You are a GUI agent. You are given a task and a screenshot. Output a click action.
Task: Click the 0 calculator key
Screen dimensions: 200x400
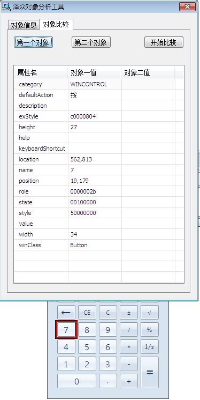(x=76, y=381)
